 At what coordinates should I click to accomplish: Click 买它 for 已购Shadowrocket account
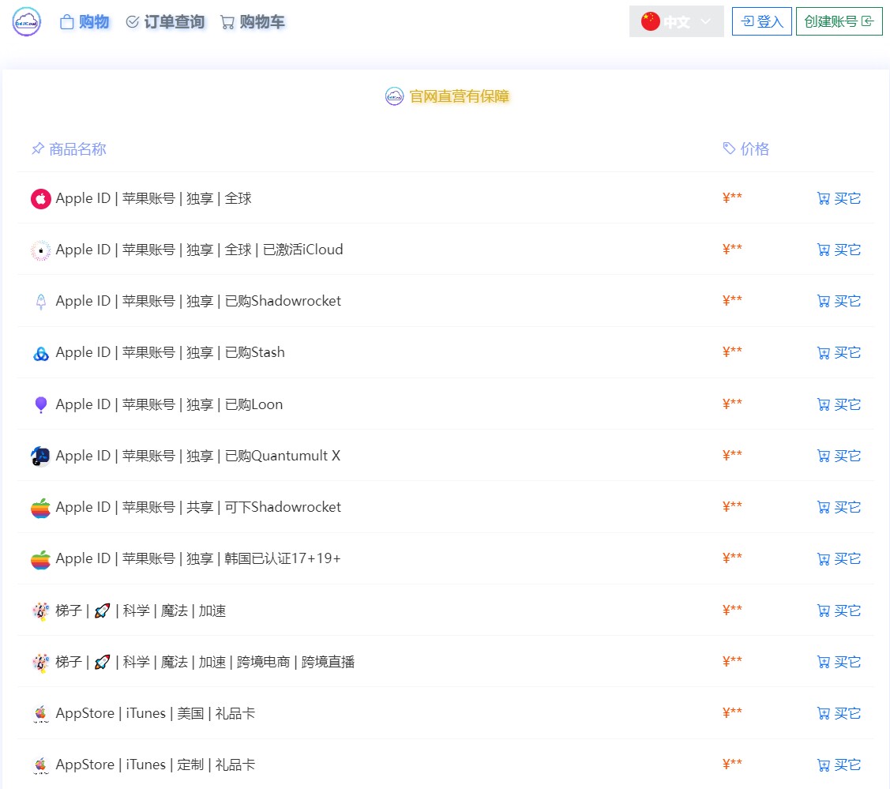[x=839, y=302]
